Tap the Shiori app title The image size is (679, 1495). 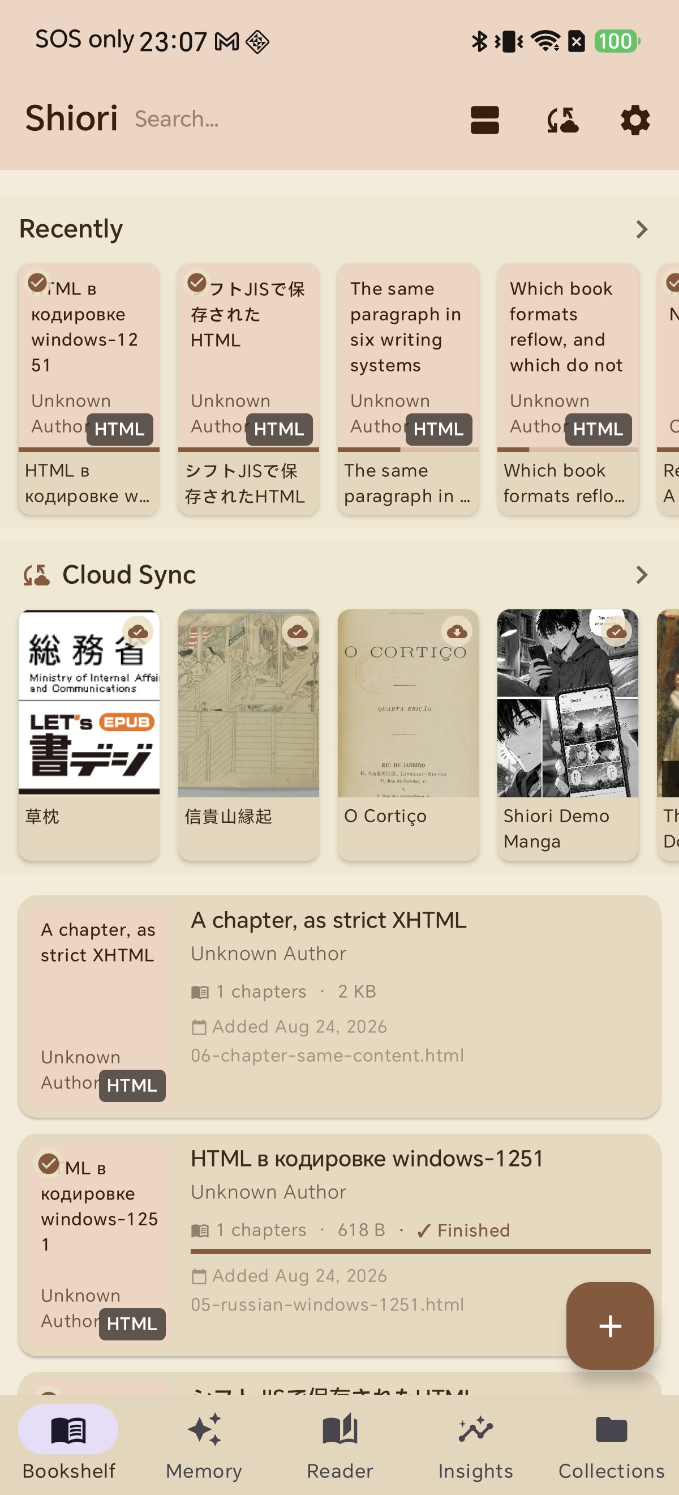(x=71, y=118)
